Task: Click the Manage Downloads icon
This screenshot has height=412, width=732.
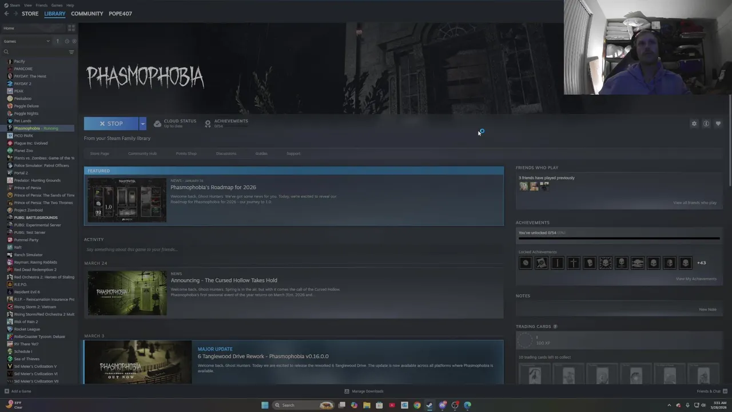Action: pos(347,391)
